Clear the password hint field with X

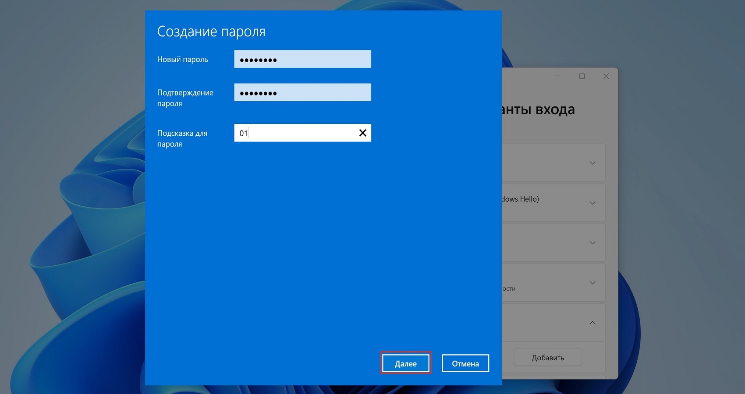363,133
